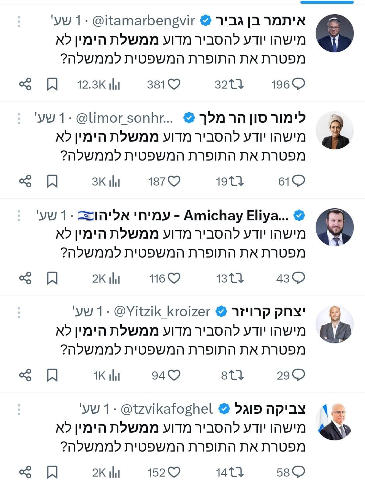365x484 pixels.
Task: Open more options for Amichay Eliyahu's tweet
Action: [x=19, y=215]
